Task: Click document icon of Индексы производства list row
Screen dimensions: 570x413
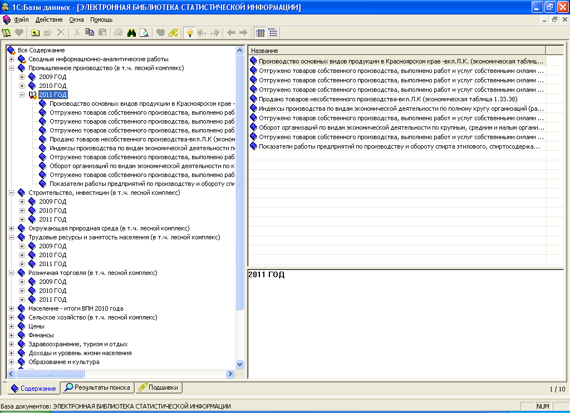Action: (x=253, y=109)
